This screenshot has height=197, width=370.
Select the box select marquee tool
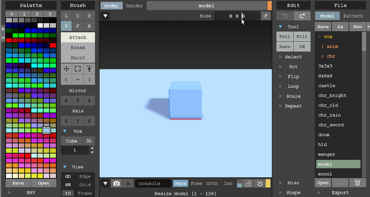pyautogui.click(x=78, y=69)
